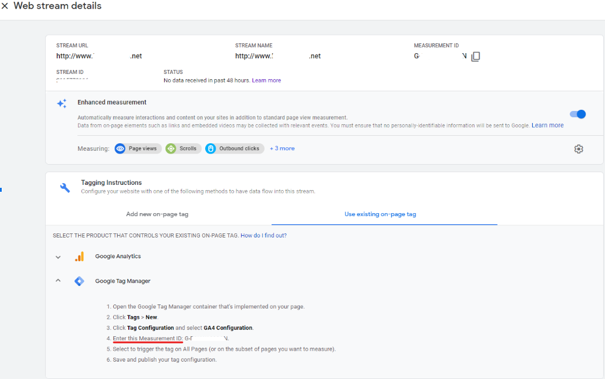The width and height of the screenshot is (605, 379).
Task: Select Use existing on-page tag tab
Action: point(380,214)
